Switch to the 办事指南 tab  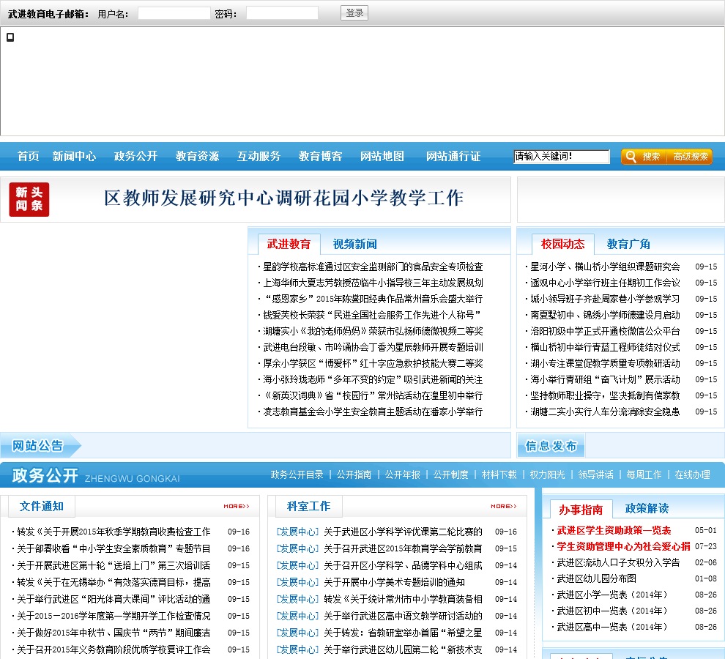tap(581, 510)
